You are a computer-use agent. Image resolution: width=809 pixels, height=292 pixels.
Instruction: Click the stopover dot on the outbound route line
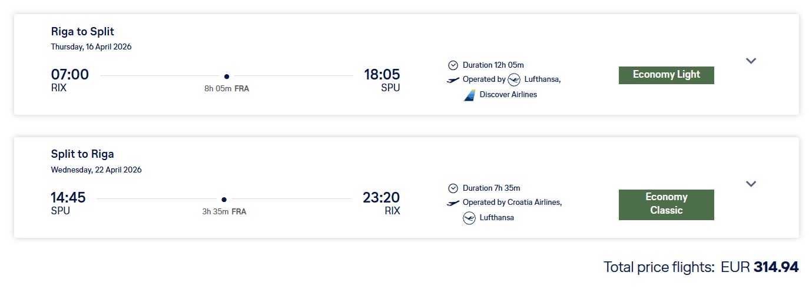227,76
